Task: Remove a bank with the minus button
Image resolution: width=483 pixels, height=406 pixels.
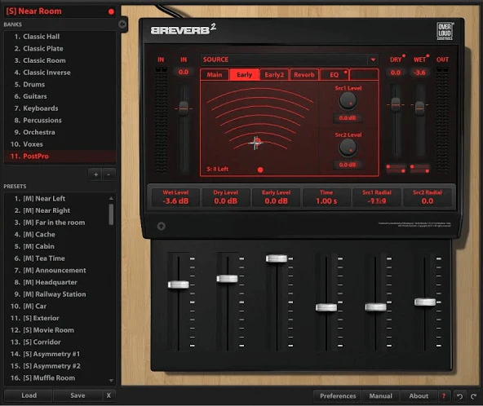Action: tap(109, 174)
